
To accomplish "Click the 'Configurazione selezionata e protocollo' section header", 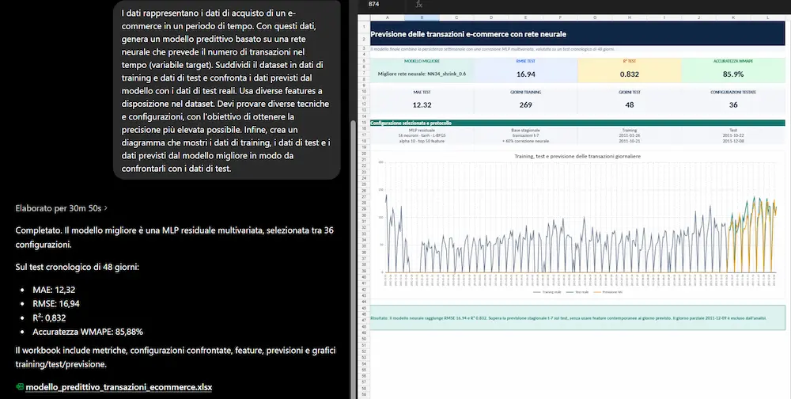I will tap(577, 123).
